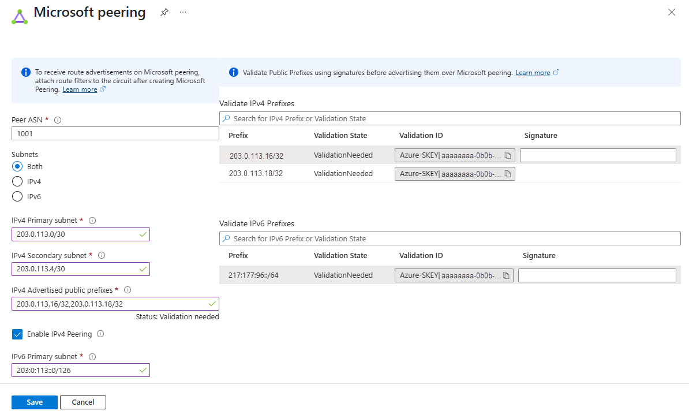Click the Peer ASN info icon
This screenshot has width=689, height=418.
click(57, 120)
